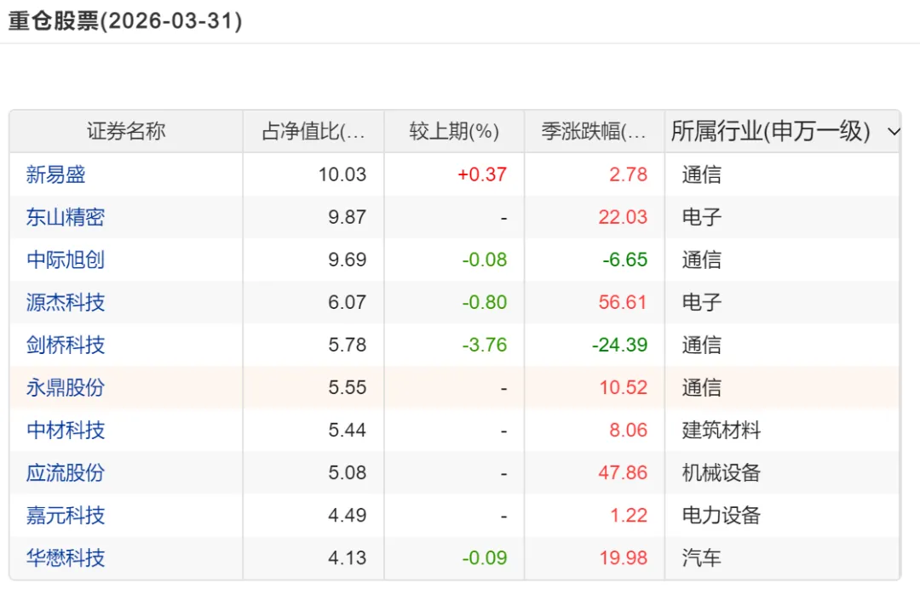Screen dimensions: 920x594
Task: Open the 中际旭创 stock link
Action: [x=65, y=260]
